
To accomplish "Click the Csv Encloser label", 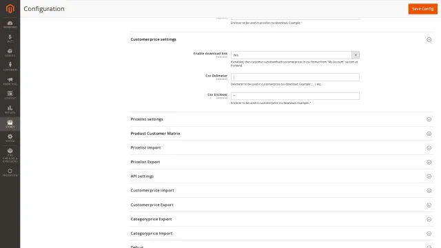I will pos(218,94).
